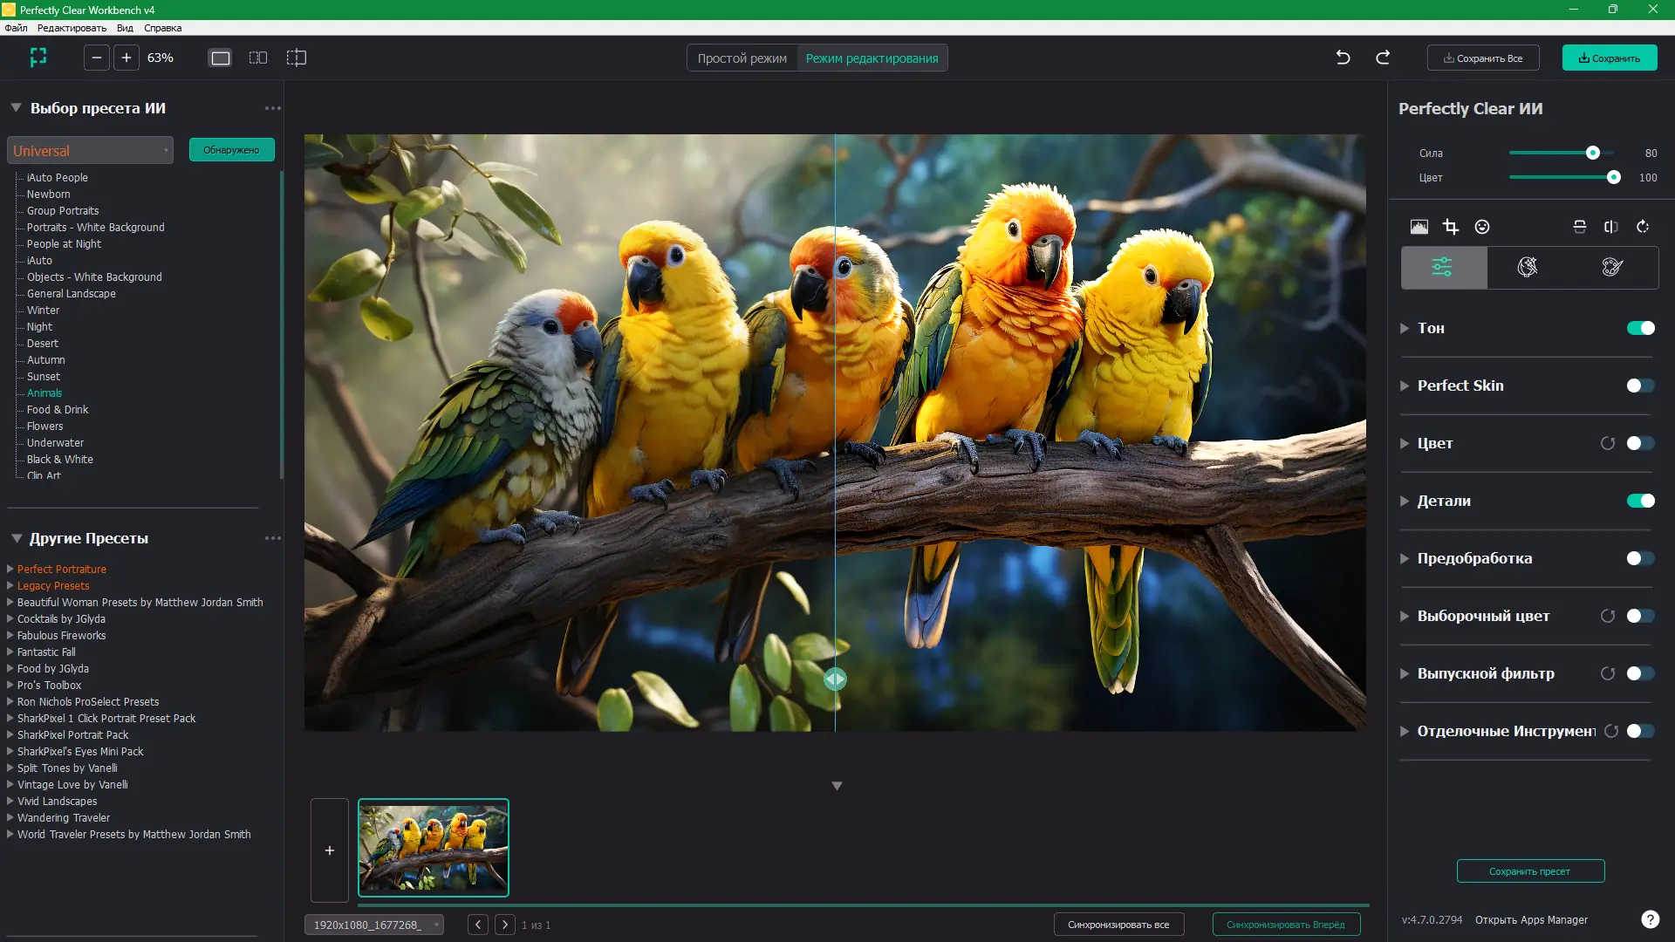The height and width of the screenshot is (942, 1675).
Task: Select the single image view icon
Action: point(221,58)
